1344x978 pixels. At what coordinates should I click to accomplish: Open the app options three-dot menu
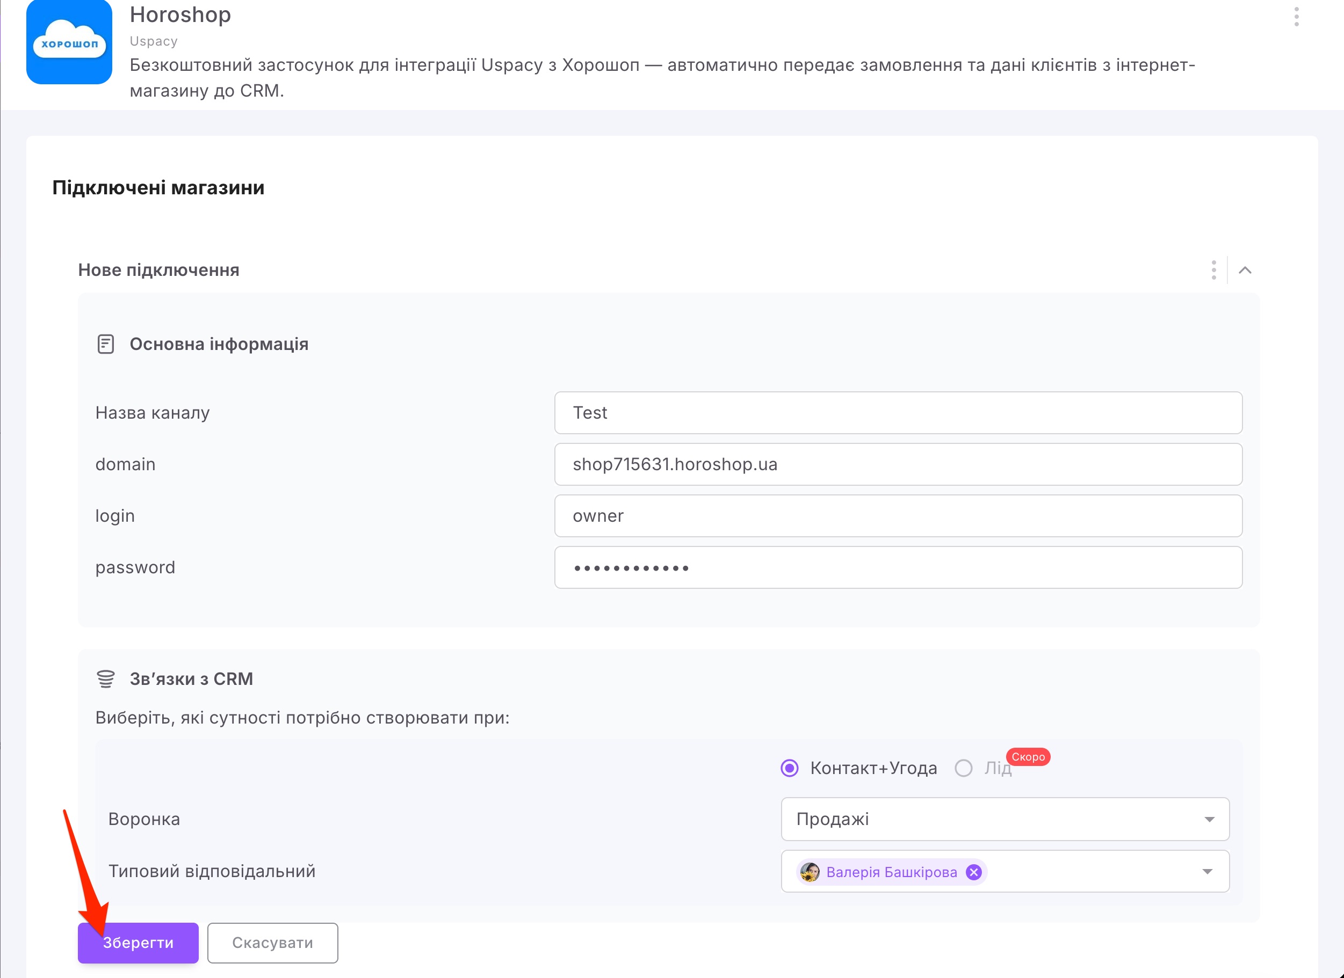click(1297, 17)
